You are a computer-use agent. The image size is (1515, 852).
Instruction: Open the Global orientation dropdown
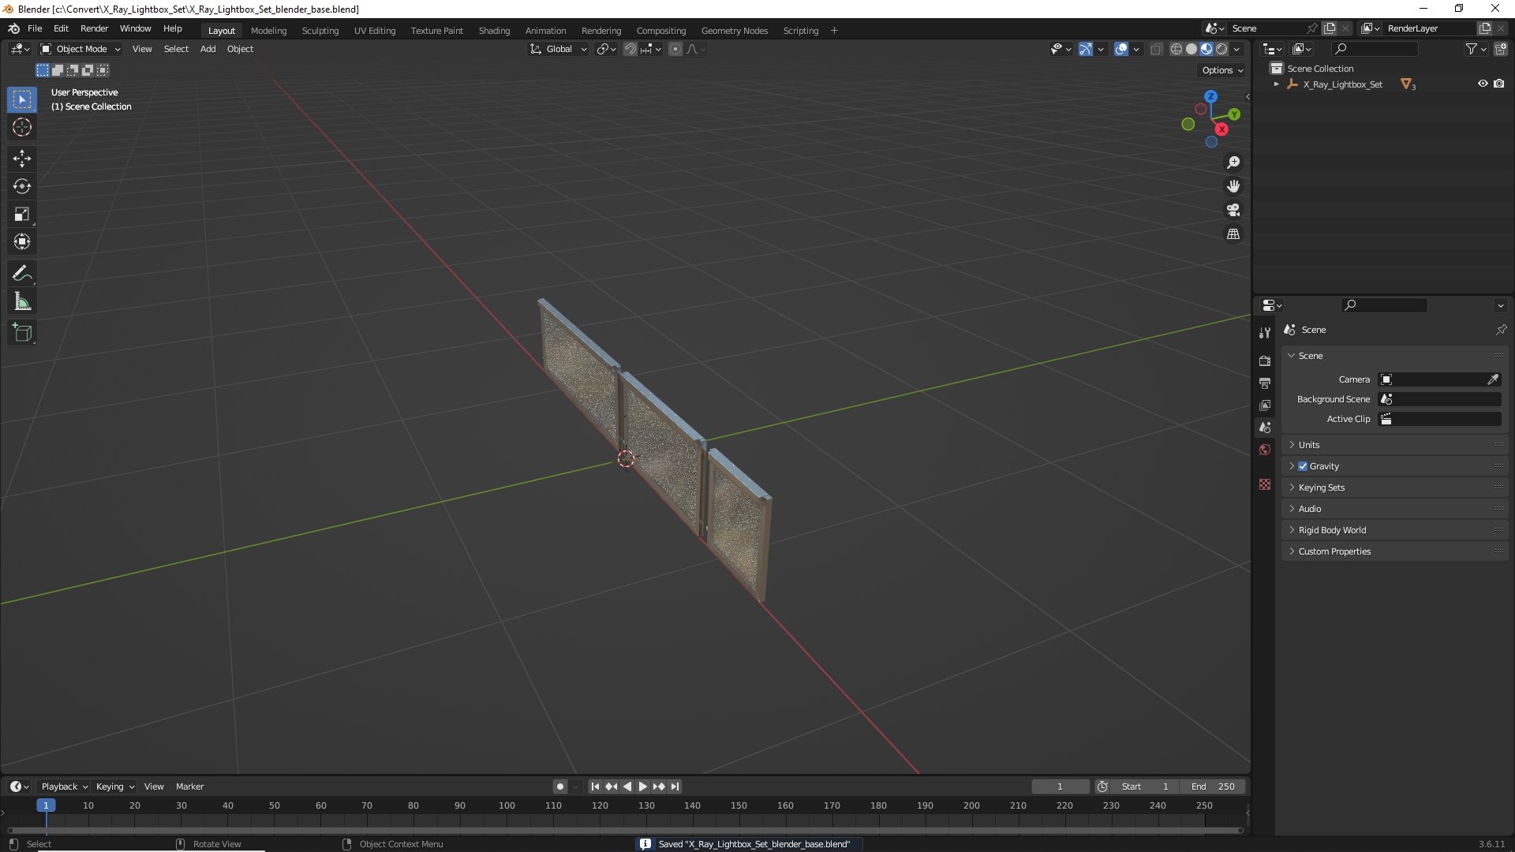pos(558,49)
